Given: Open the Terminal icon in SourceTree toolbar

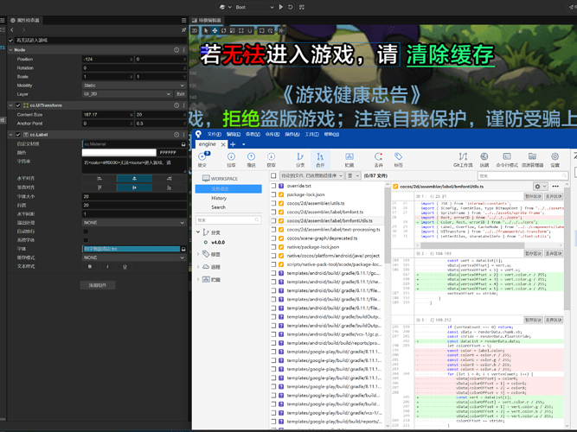Looking at the screenshot, I should click(507, 156).
